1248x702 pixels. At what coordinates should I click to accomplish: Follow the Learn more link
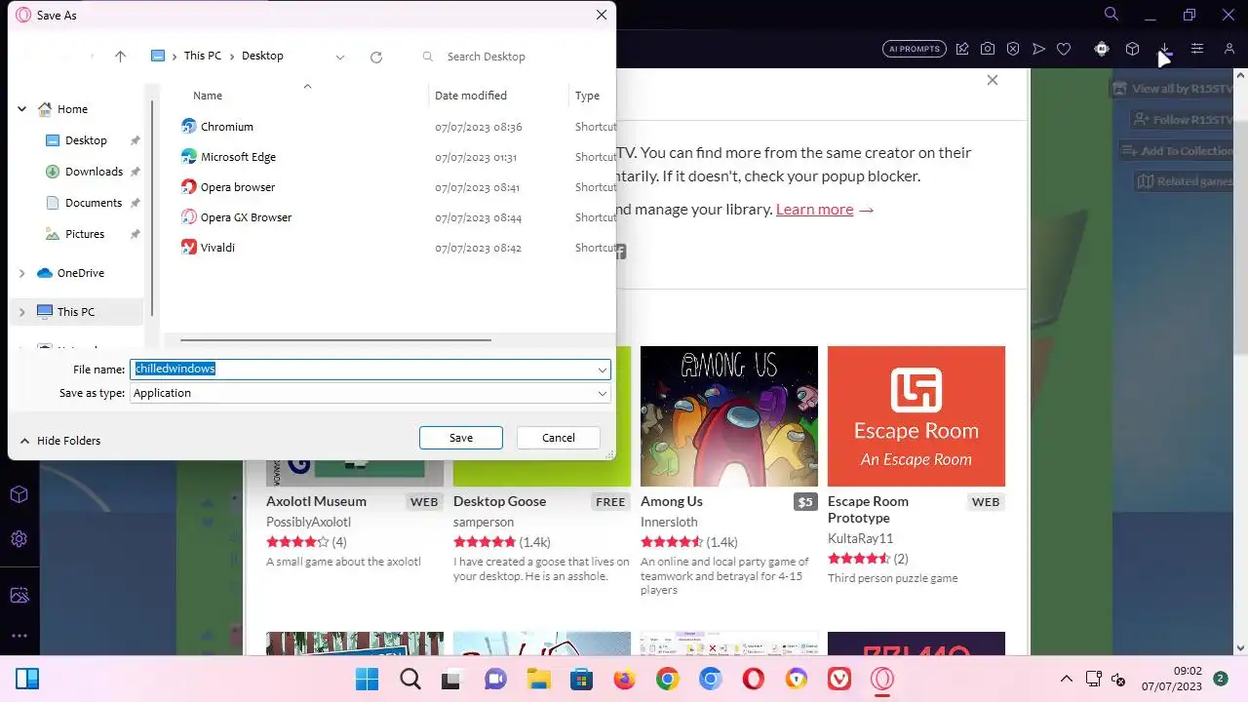(814, 209)
